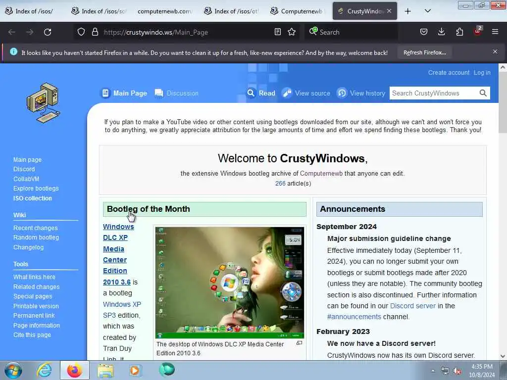This screenshot has height=380, width=507.
Task: Reload the page with the refresh icon
Action: coord(48,32)
